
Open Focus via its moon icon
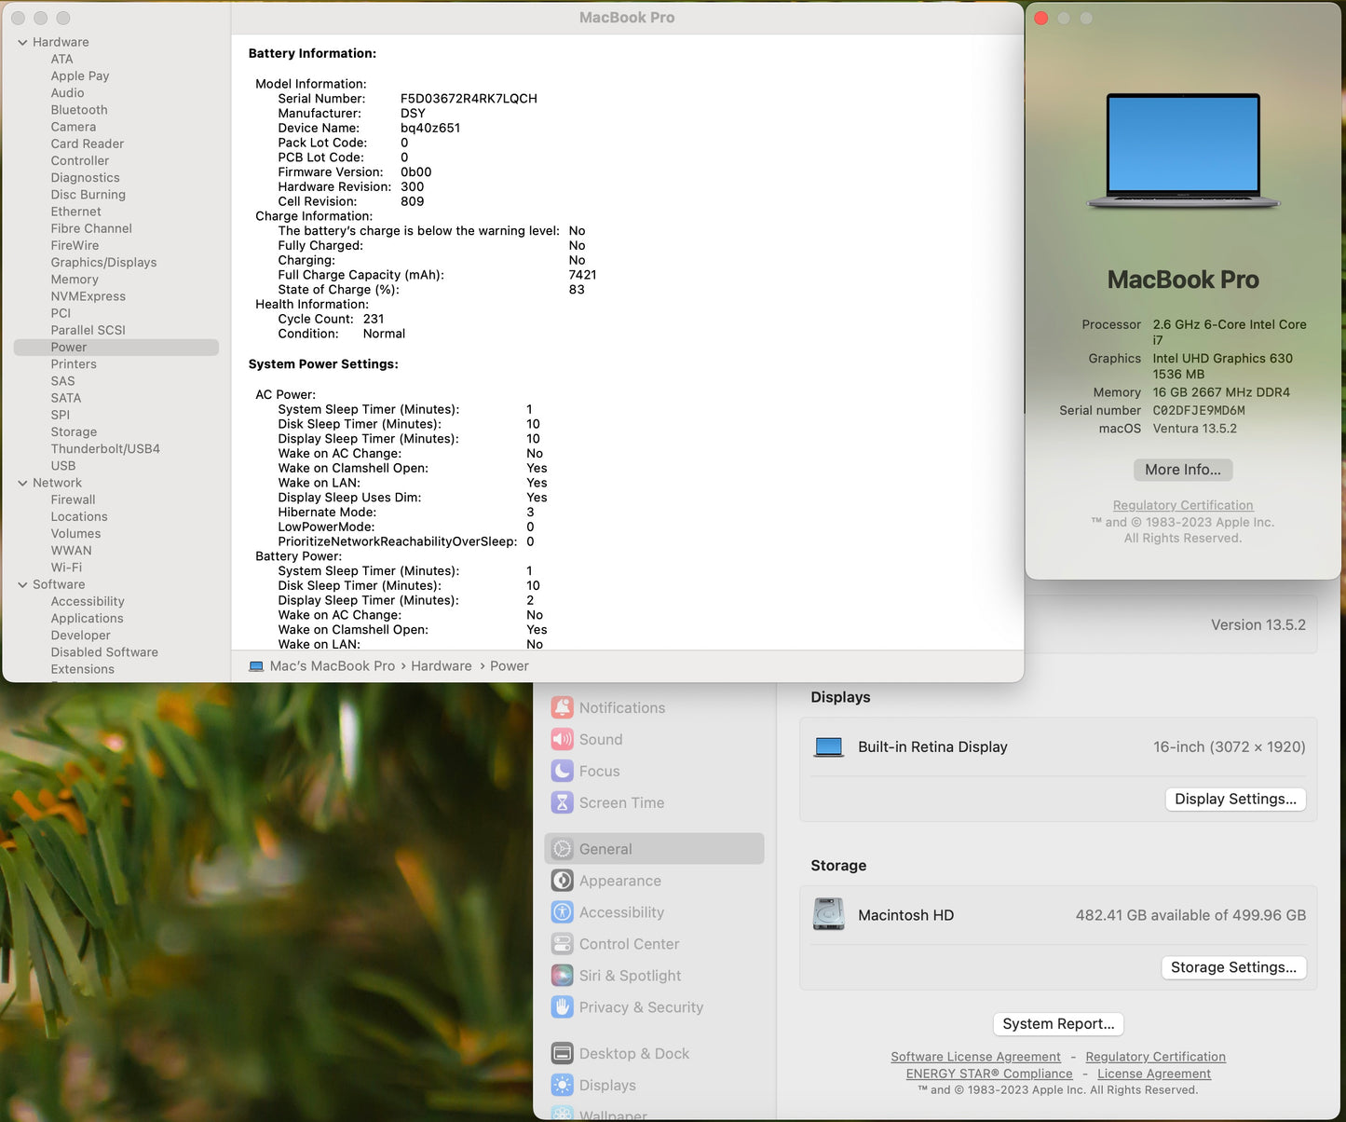pyautogui.click(x=562, y=771)
